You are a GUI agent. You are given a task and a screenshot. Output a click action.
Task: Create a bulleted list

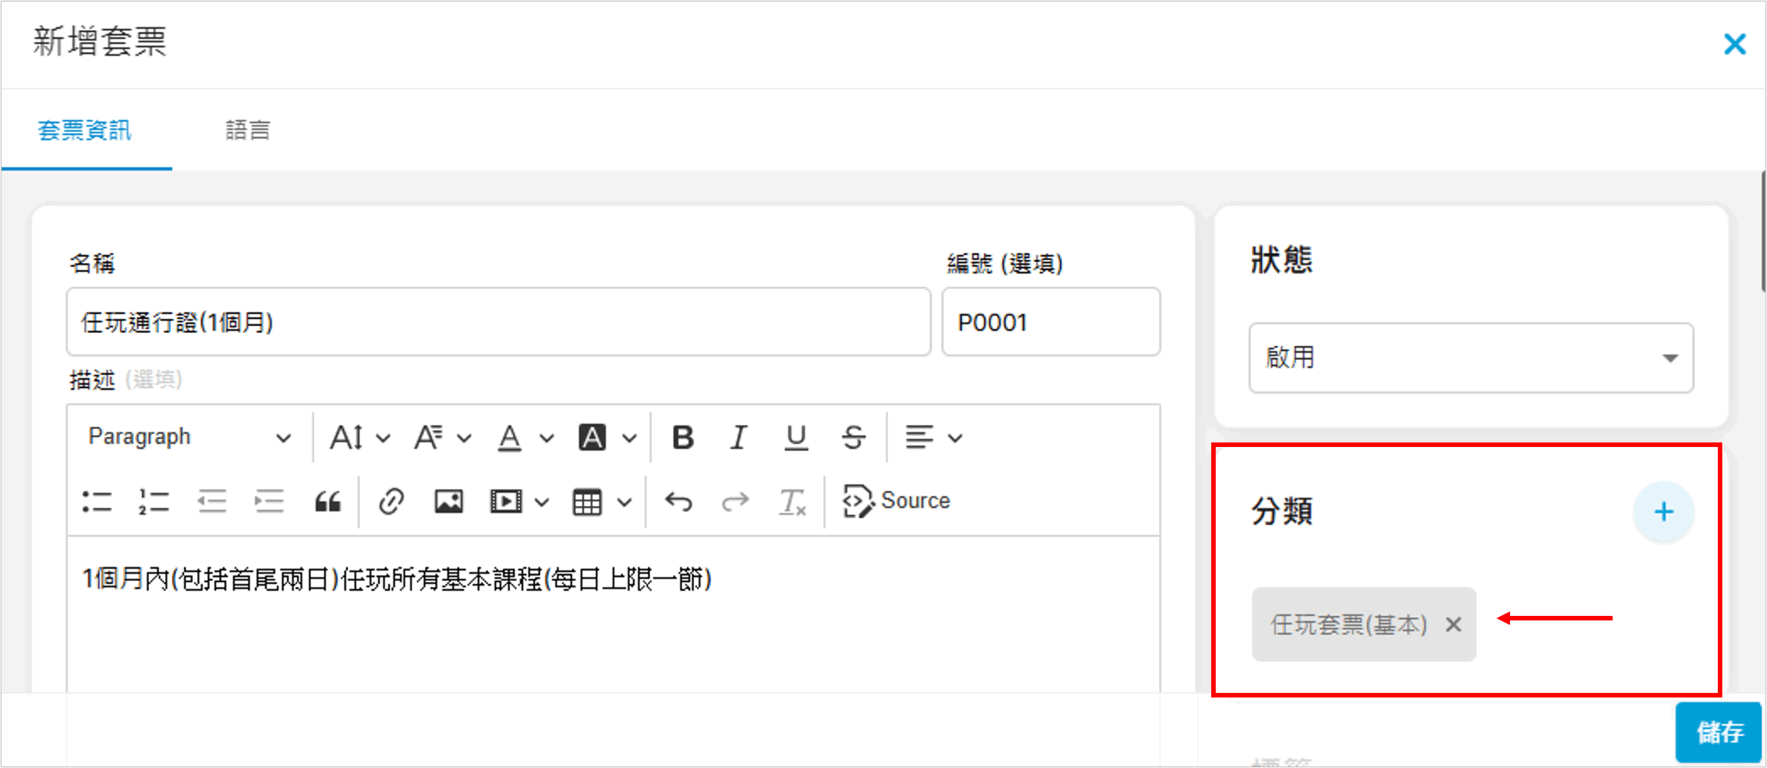click(97, 502)
